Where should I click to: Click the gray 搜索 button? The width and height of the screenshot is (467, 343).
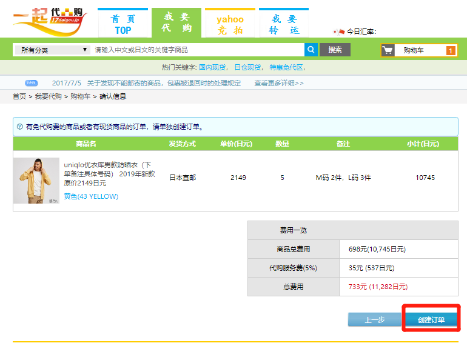coord(335,50)
